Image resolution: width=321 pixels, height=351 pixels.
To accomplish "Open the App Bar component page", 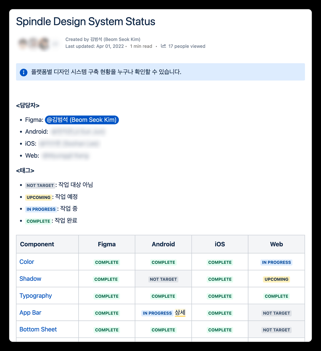I will coord(30,312).
